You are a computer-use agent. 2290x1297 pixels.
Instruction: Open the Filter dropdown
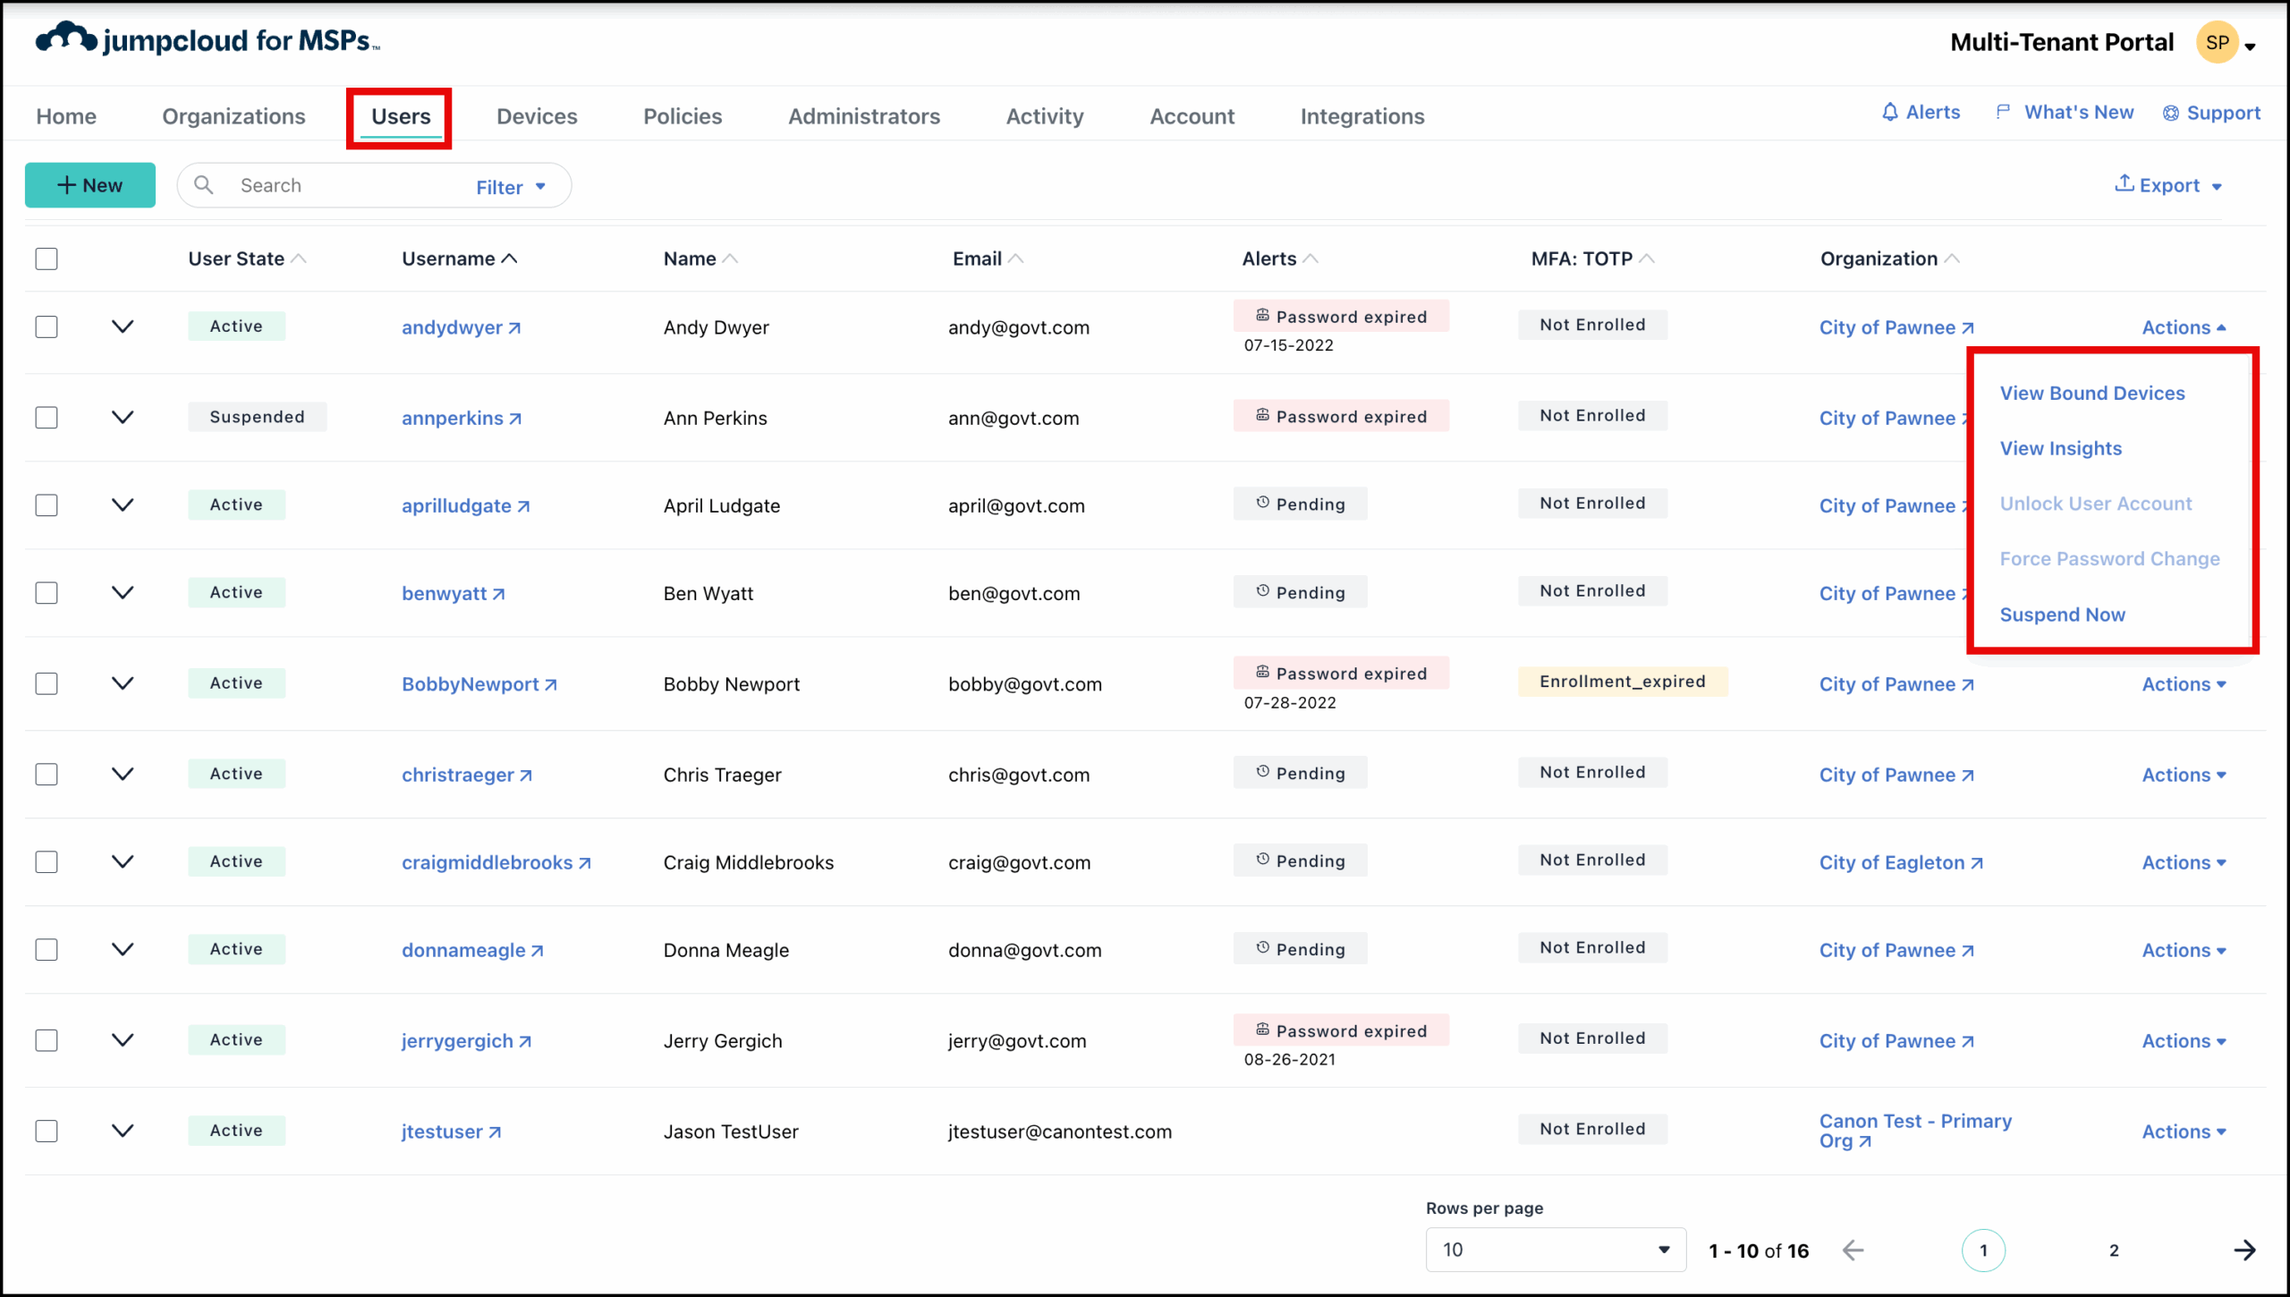(511, 187)
